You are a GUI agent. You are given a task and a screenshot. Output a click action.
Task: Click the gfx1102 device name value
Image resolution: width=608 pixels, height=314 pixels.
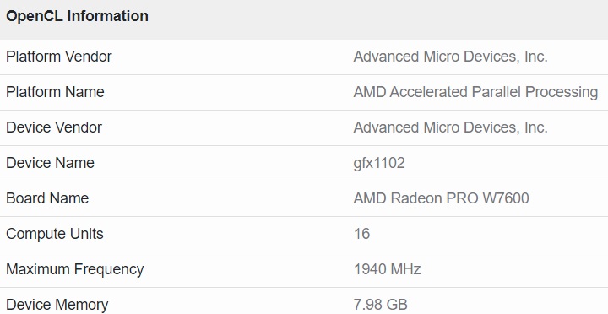[379, 163]
